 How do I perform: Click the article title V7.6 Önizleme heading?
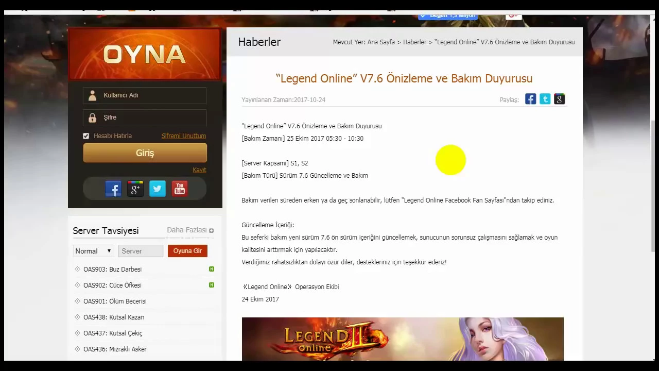(x=404, y=78)
